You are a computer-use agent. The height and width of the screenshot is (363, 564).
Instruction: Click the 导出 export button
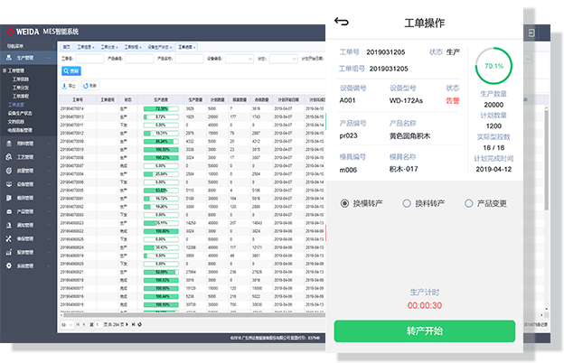click(69, 86)
